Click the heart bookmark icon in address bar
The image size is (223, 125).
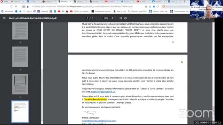tap(157, 7)
